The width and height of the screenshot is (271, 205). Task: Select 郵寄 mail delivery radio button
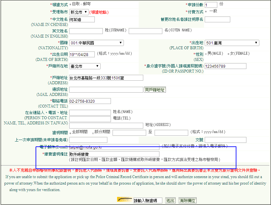pos(81,4)
